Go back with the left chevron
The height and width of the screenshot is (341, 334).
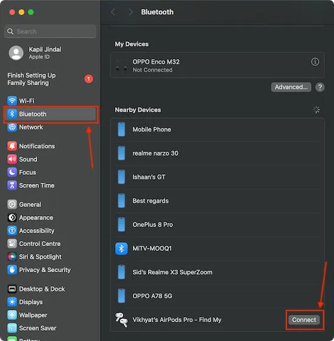click(x=113, y=12)
